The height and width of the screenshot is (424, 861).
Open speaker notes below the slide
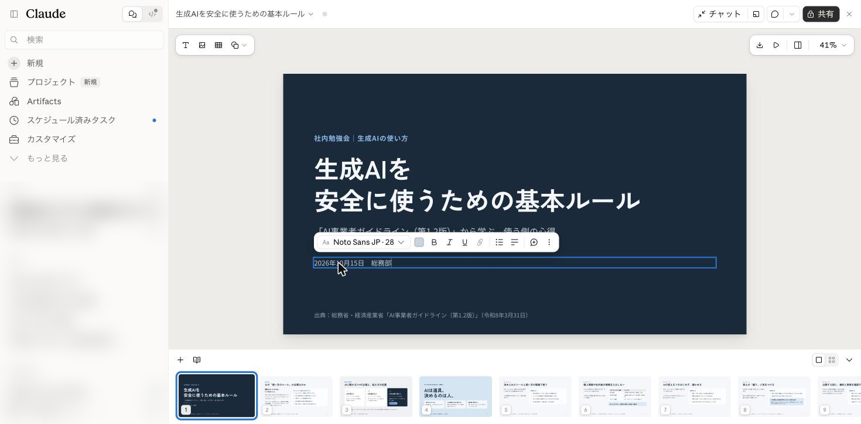(x=197, y=360)
